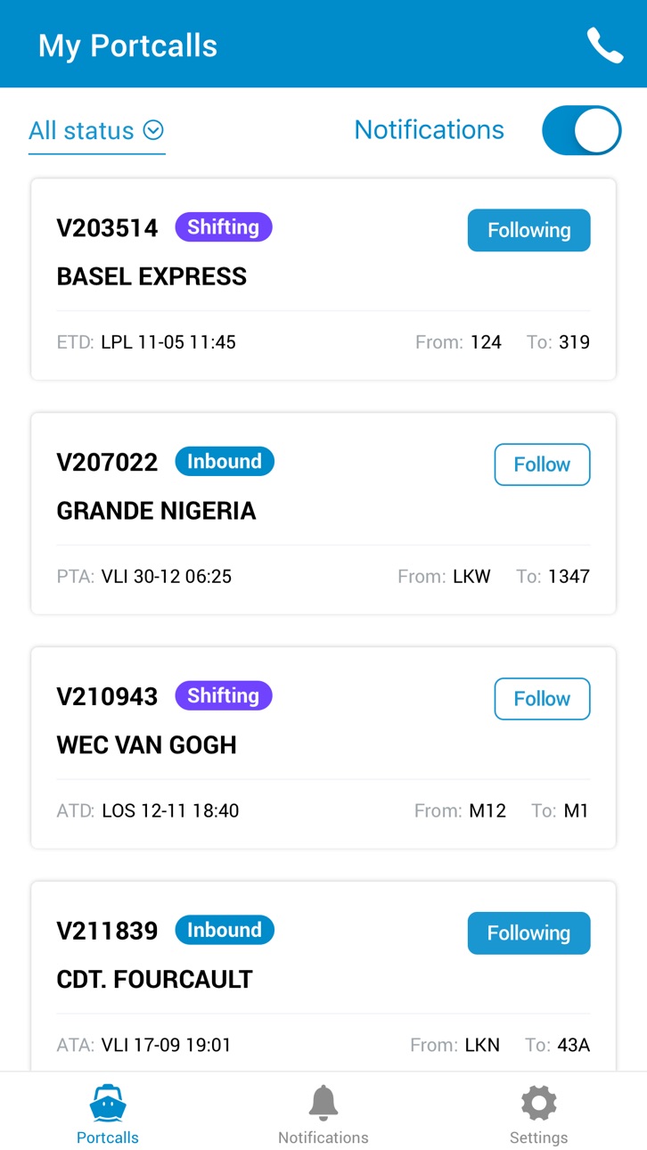Unfollow CDT. FOURCAULT via Following button
Viewport: 647px width, 1150px height.
coord(528,933)
